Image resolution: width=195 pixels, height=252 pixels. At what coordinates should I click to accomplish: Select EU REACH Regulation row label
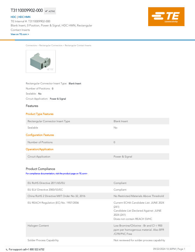53,203
